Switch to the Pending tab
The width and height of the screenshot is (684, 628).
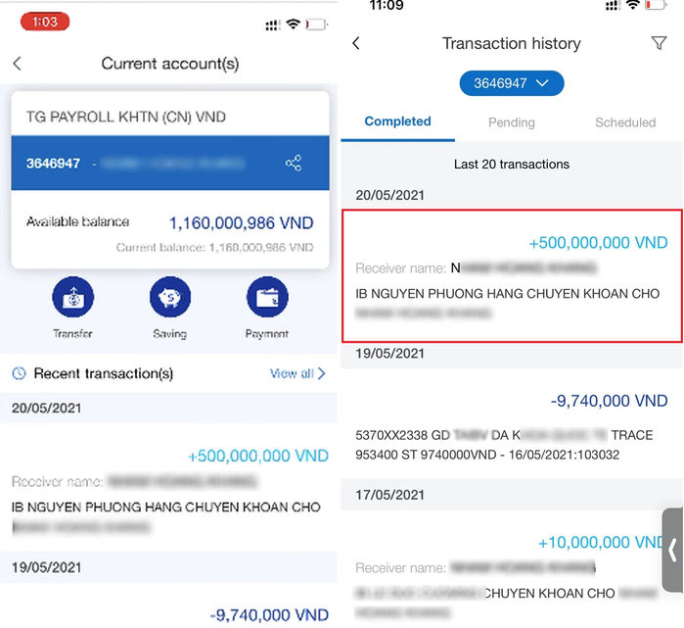point(511,122)
